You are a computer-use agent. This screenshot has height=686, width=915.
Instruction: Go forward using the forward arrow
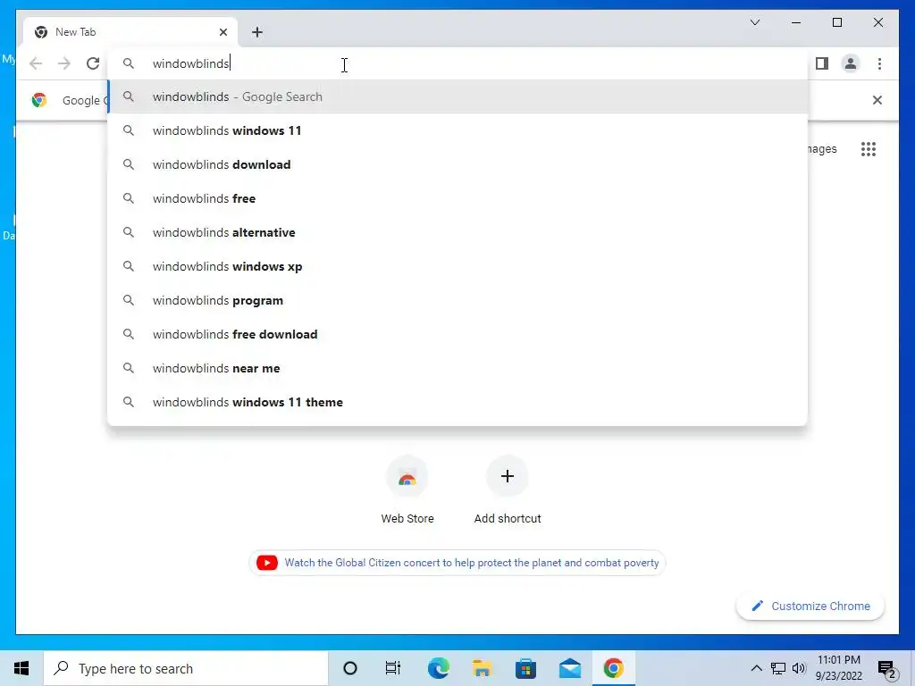(64, 63)
